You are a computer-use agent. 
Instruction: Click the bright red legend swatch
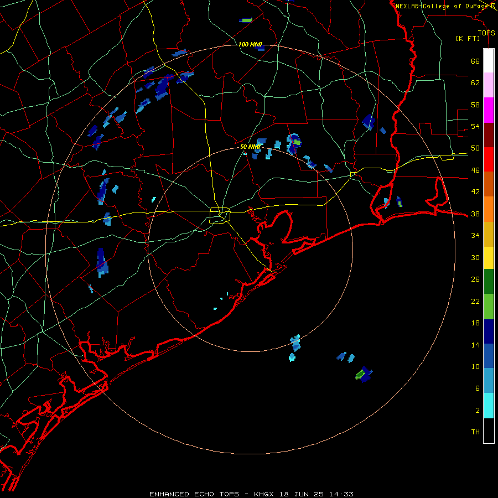489,159
